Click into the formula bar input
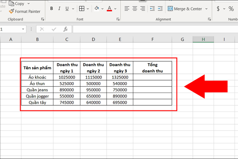Screen dimensions: 238x159 155,29
